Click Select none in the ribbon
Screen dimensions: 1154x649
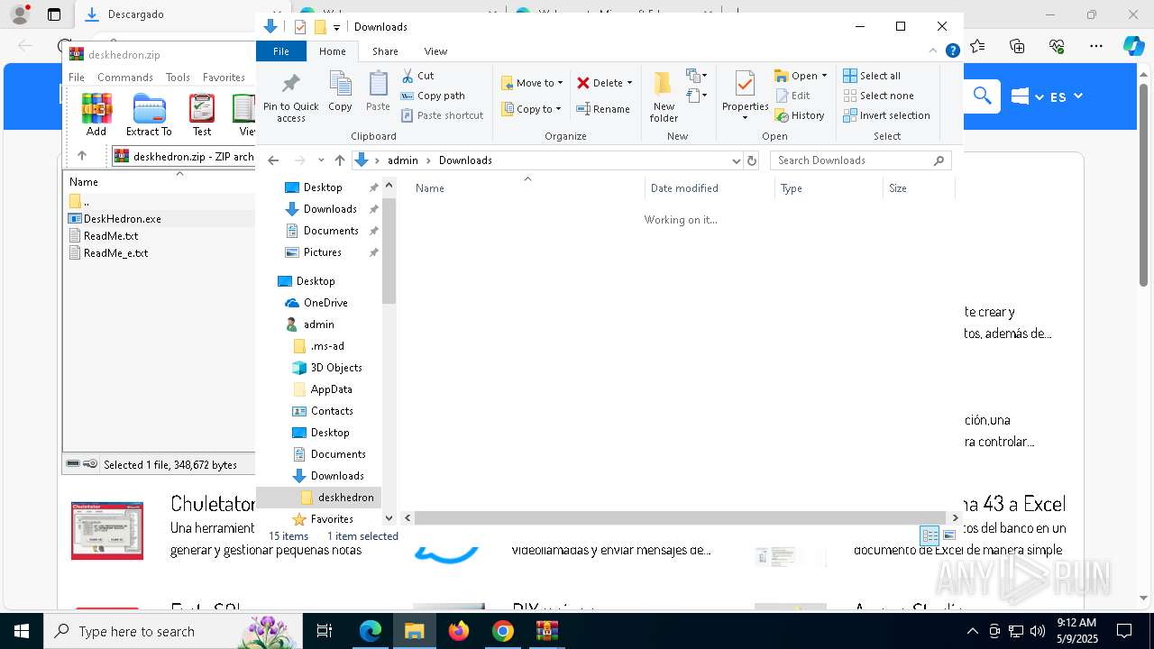pyautogui.click(x=879, y=96)
